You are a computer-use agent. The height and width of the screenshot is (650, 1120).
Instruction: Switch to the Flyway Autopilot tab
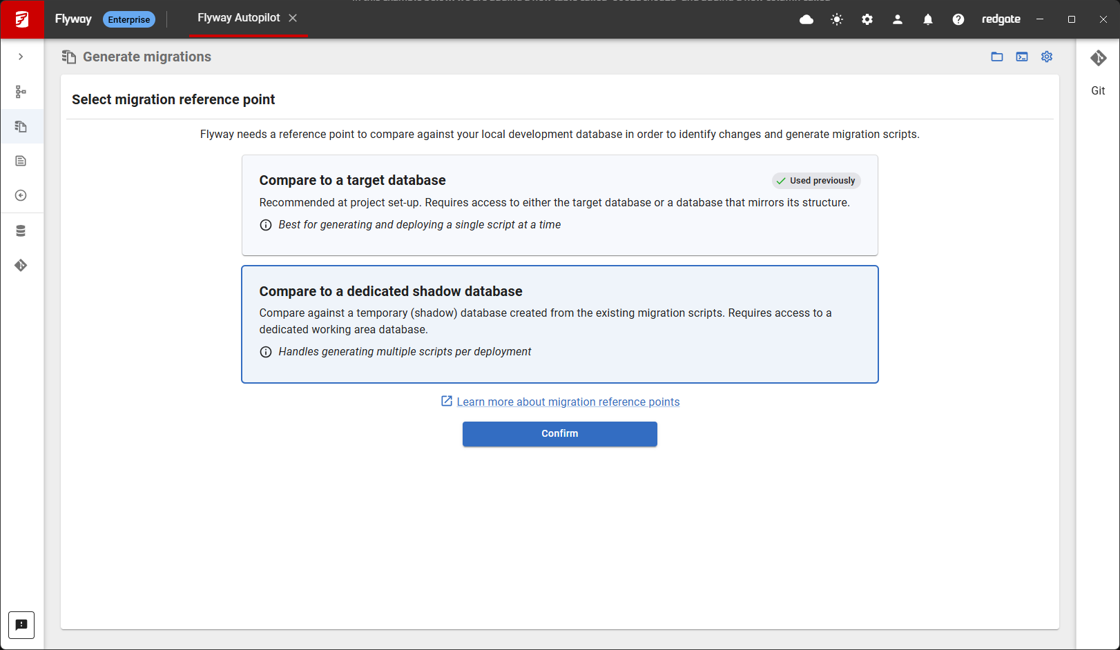click(239, 18)
